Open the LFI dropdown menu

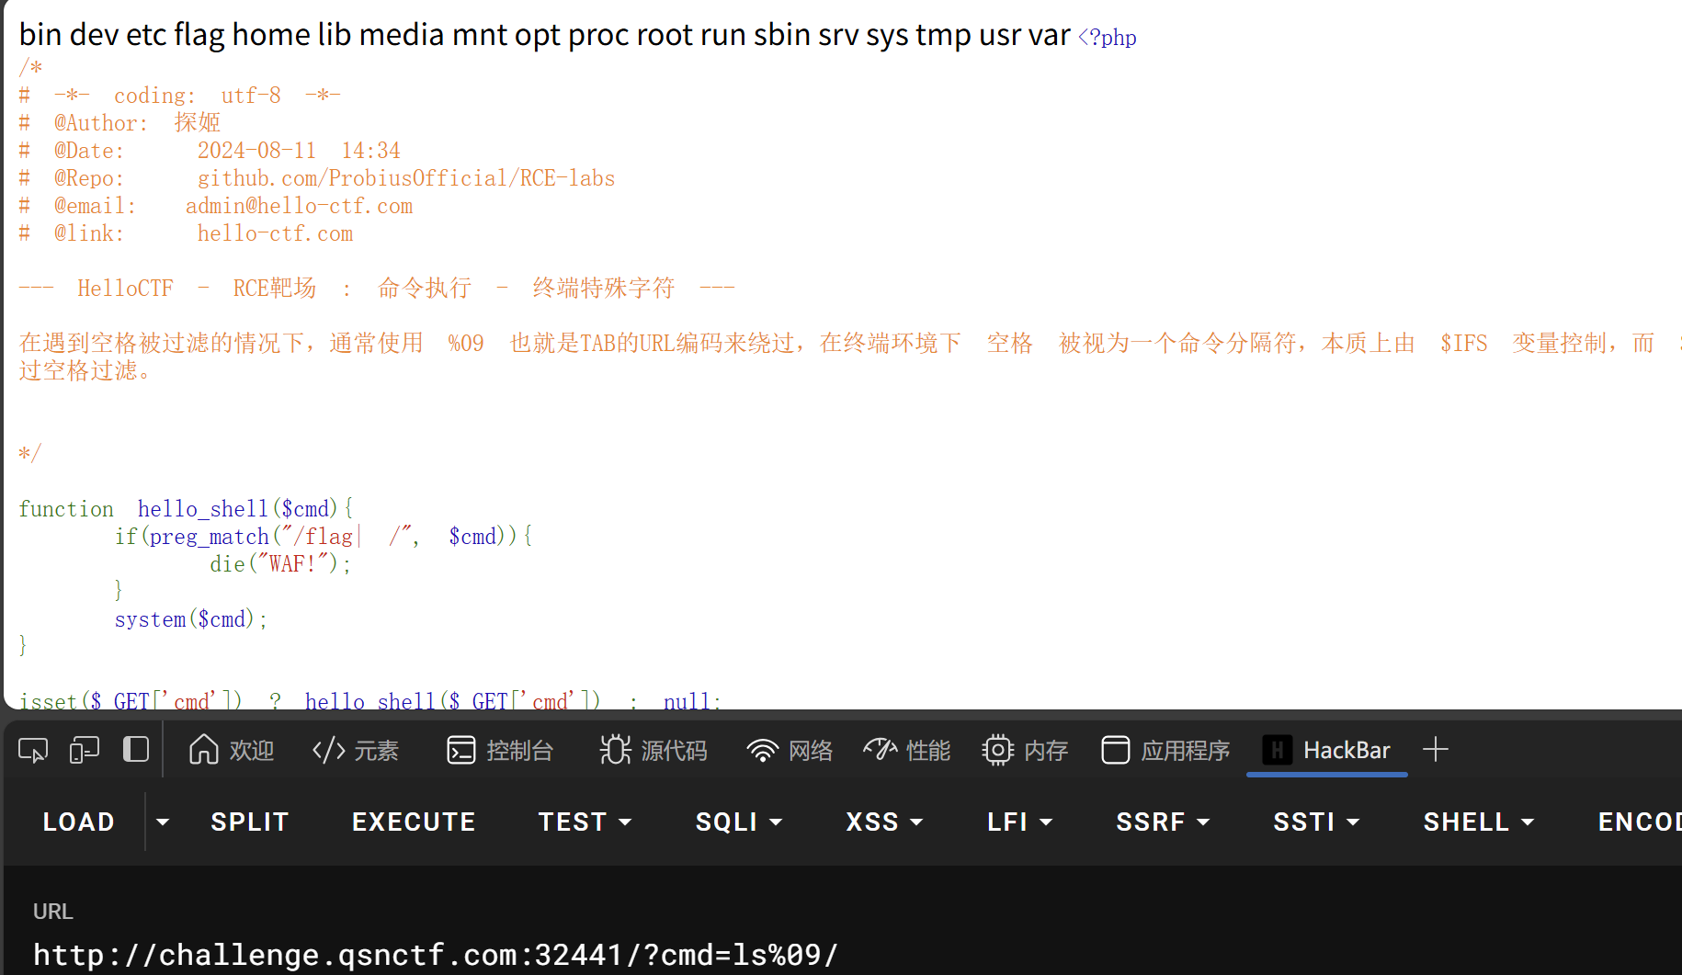point(1019,822)
